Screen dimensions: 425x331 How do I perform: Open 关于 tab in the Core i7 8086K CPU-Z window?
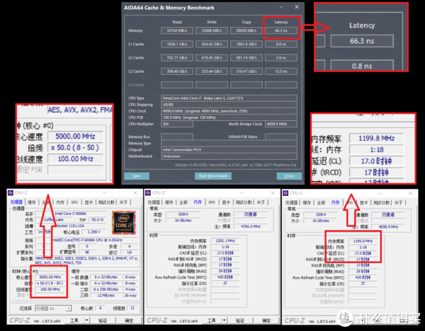[123, 202]
